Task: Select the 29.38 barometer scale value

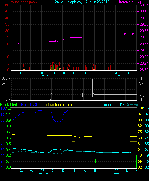Action: 144,44
